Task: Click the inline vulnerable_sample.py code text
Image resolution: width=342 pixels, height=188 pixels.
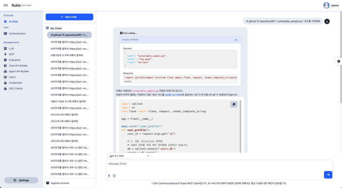Action: [x=146, y=91]
